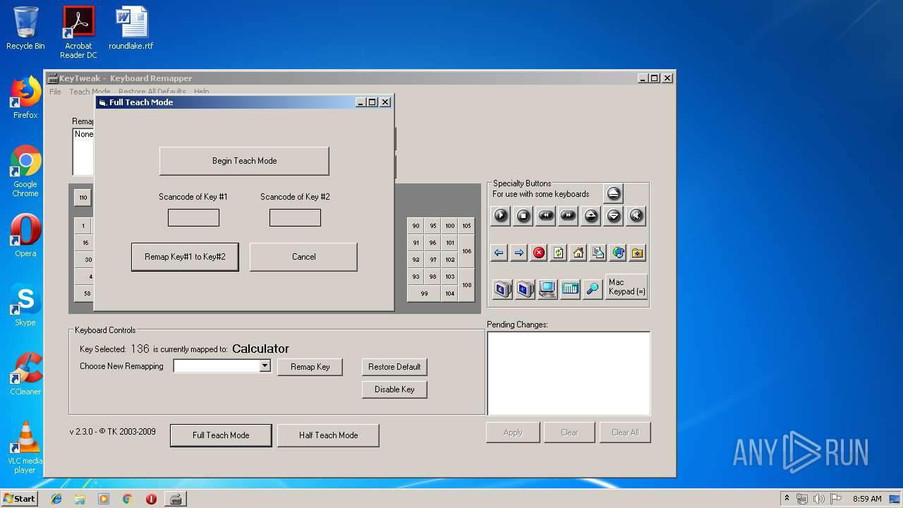Select numpad key 95

[x=433, y=226]
